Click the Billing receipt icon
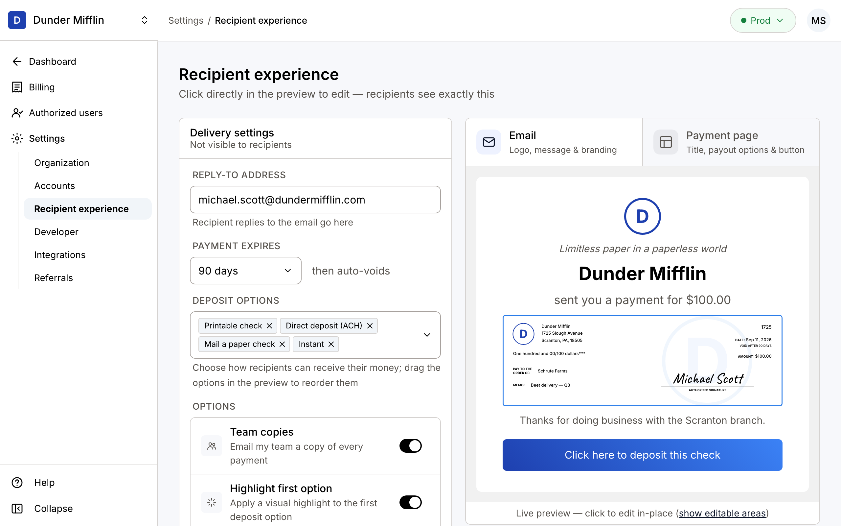Screen dimensions: 841x526 pos(17,87)
